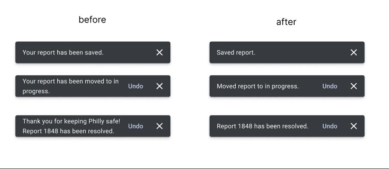Click "Report 1848 has been resolved." text under after
Screen dimensions: 389x169
[x=263, y=126]
